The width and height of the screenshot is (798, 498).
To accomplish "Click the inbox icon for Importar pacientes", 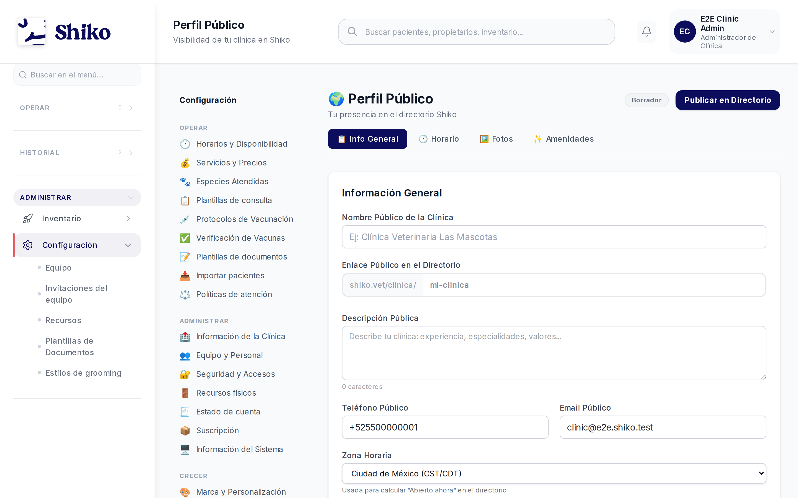I will point(185,275).
